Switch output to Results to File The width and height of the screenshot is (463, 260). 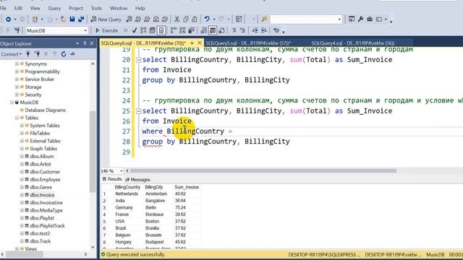[221, 30]
